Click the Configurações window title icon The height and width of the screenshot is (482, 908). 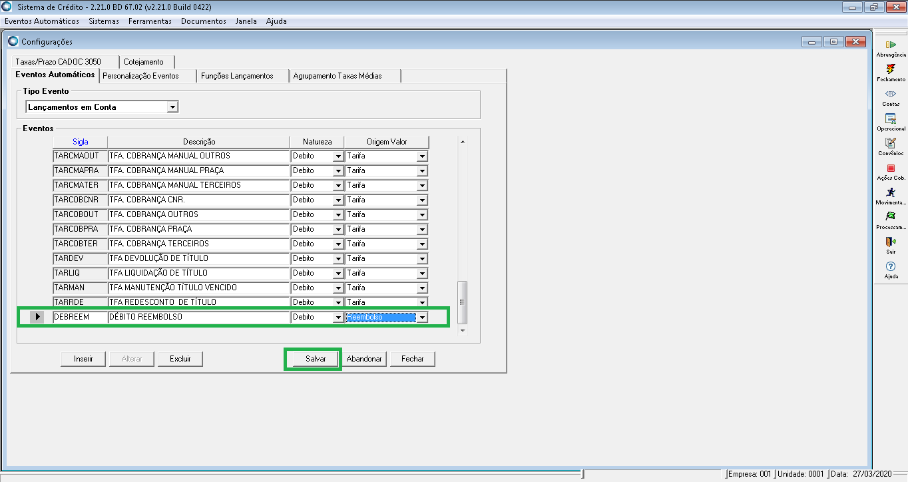click(x=13, y=41)
